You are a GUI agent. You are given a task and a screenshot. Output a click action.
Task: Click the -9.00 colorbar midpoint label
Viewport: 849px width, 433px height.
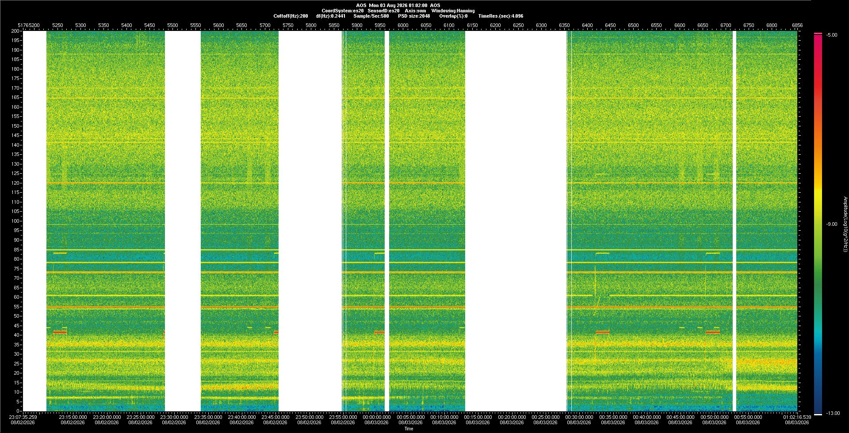coord(832,224)
